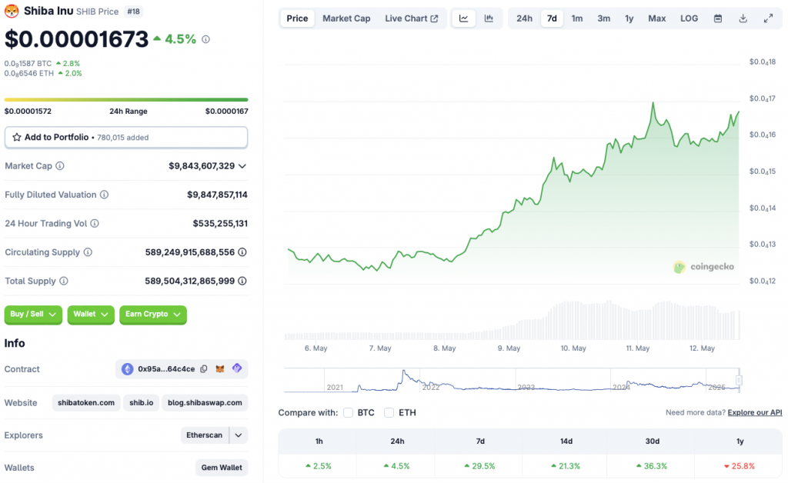Open Gem Wallet link

coord(222,468)
